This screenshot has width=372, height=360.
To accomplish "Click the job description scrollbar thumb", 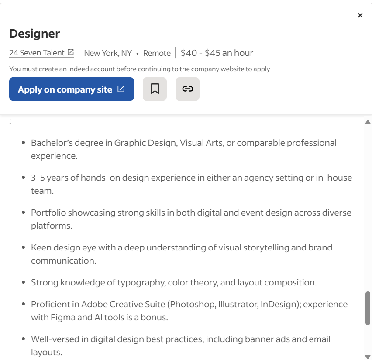I will (x=368, y=308).
